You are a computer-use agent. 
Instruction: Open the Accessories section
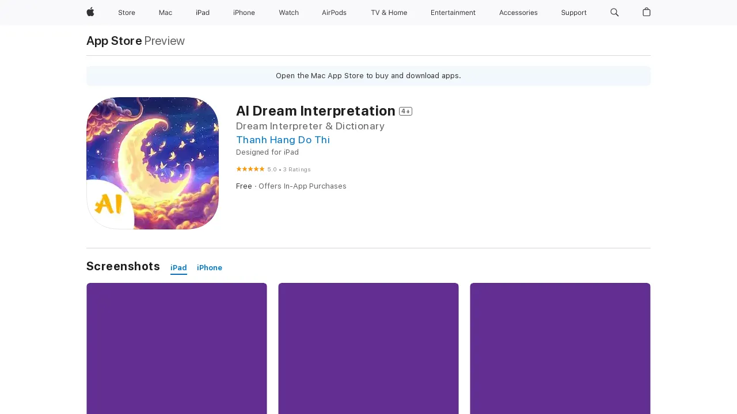[518, 13]
